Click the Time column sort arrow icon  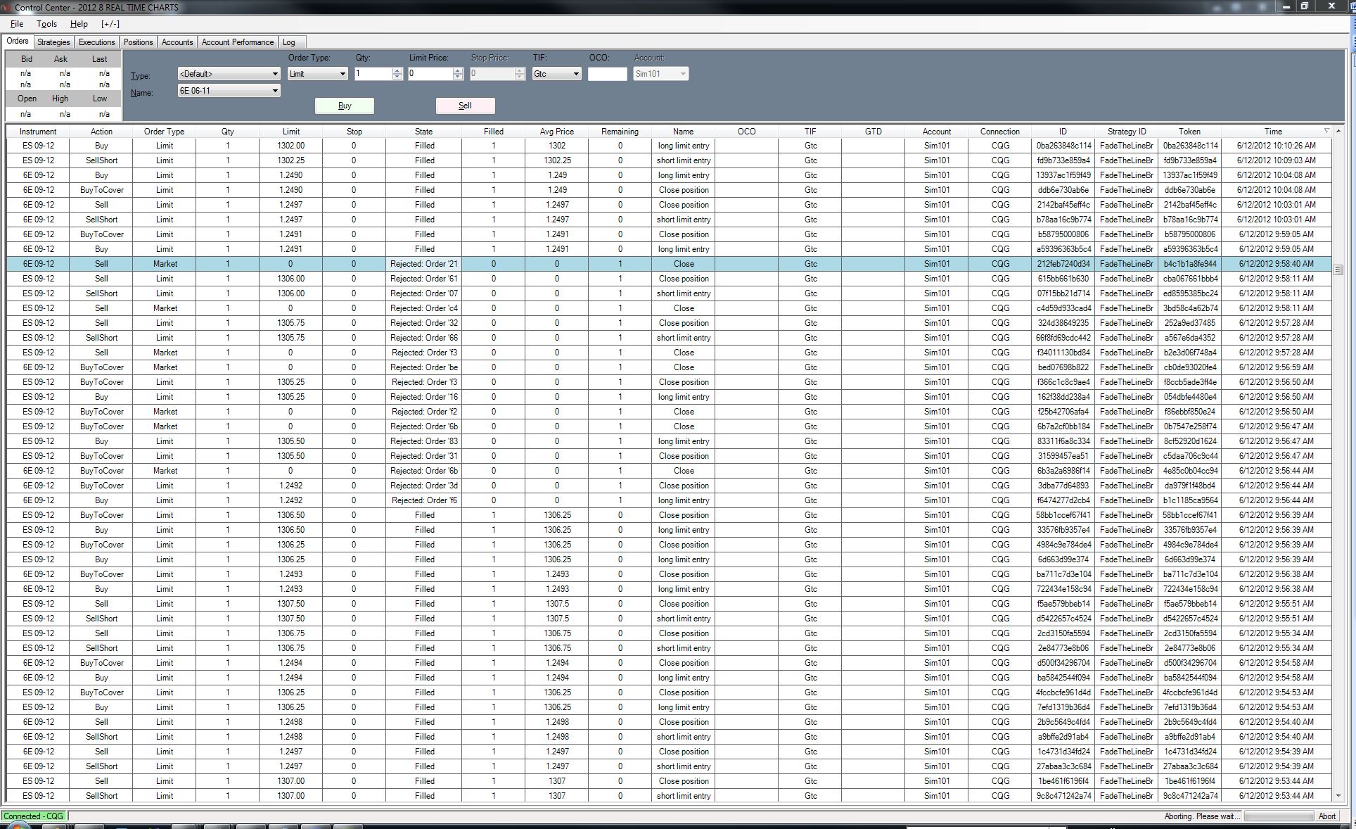(x=1326, y=131)
